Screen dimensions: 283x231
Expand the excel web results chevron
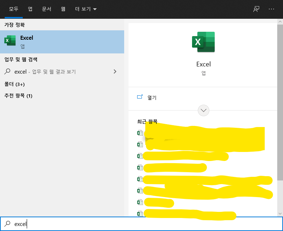tap(115, 71)
